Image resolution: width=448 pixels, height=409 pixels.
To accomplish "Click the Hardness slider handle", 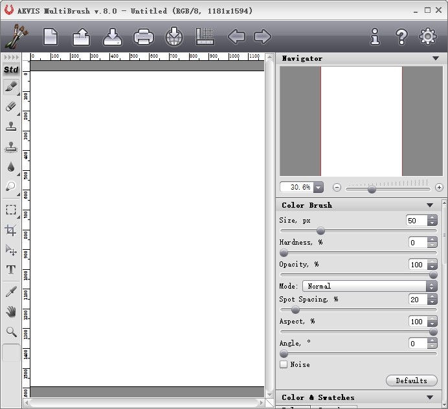I will 284,252.
